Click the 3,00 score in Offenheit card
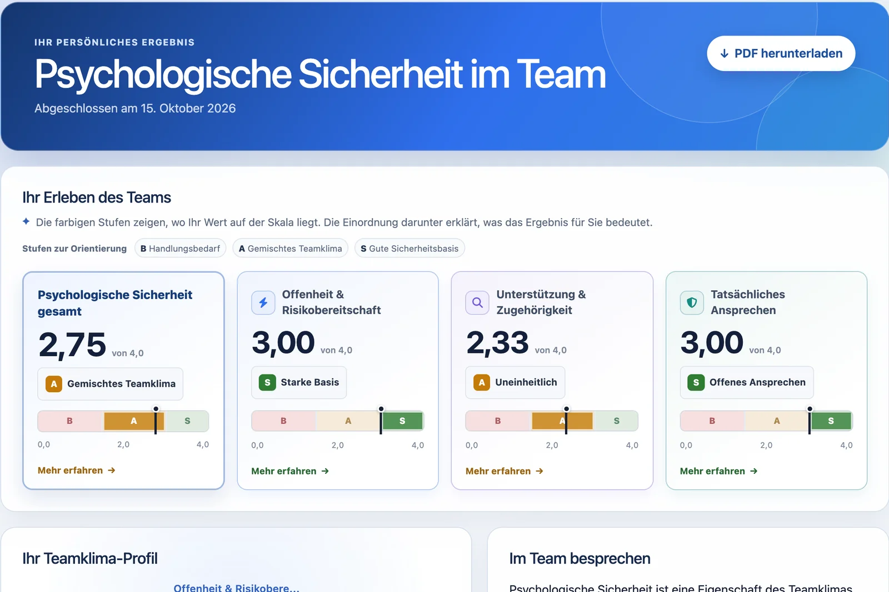This screenshot has height=592, width=889. 283,342
